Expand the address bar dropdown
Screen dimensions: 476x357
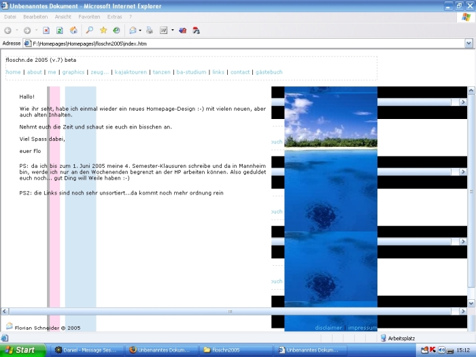469,44
